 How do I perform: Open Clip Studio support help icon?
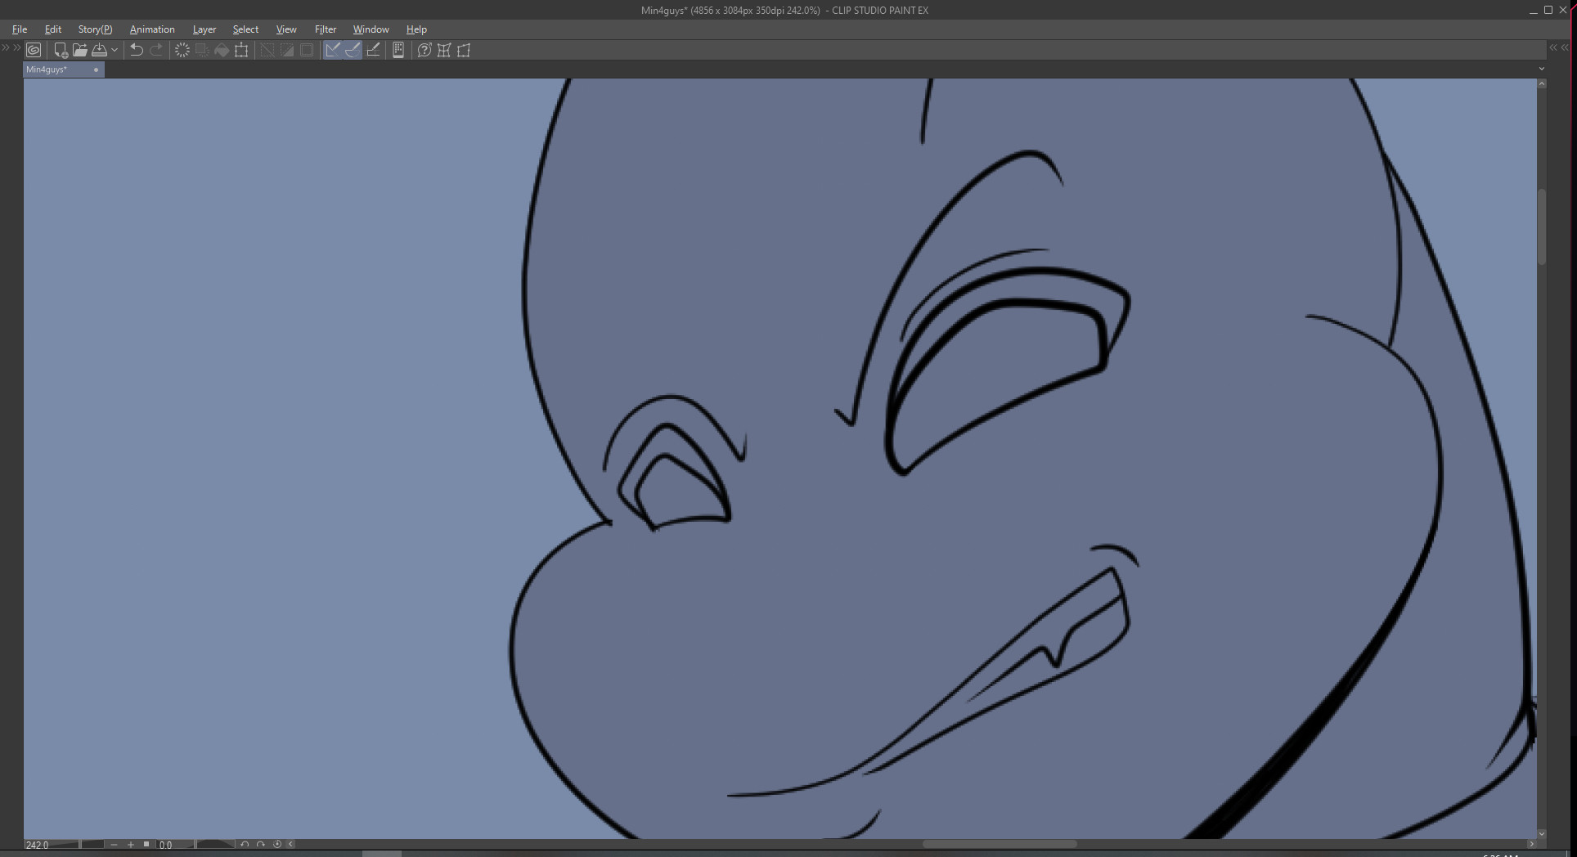(x=425, y=50)
